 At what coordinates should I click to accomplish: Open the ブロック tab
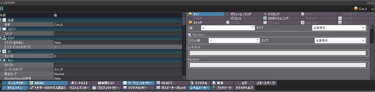click(x=356, y=22)
